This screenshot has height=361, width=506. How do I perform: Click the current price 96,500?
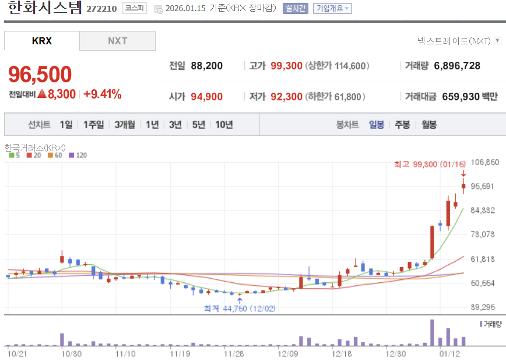[40, 74]
